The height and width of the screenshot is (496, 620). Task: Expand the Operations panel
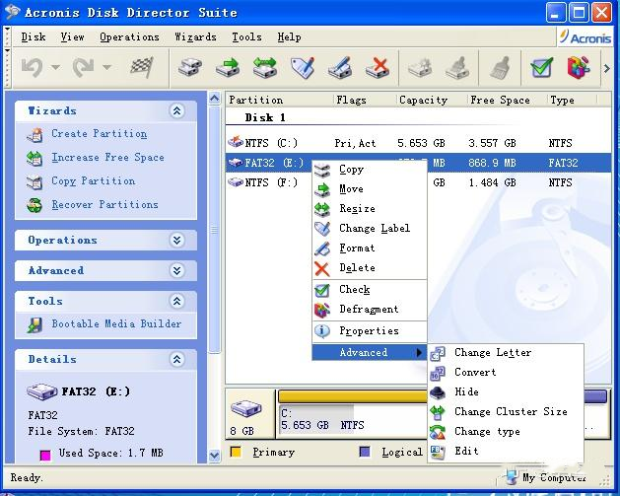[x=176, y=241]
